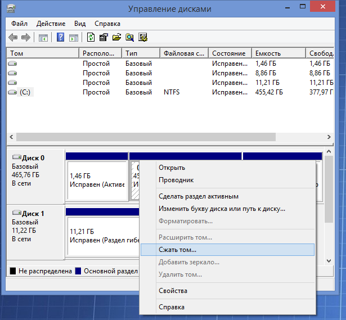Click the black Не распределена legend swatch
Image resolution: width=346 pixels, height=320 pixels.
[13, 271]
